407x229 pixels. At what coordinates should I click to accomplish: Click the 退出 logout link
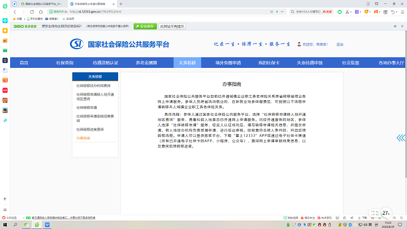point(340,44)
